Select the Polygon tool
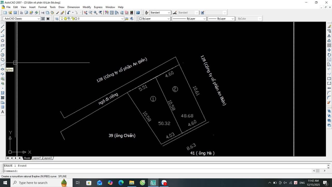This screenshot has width=332, height=187. coord(3,41)
